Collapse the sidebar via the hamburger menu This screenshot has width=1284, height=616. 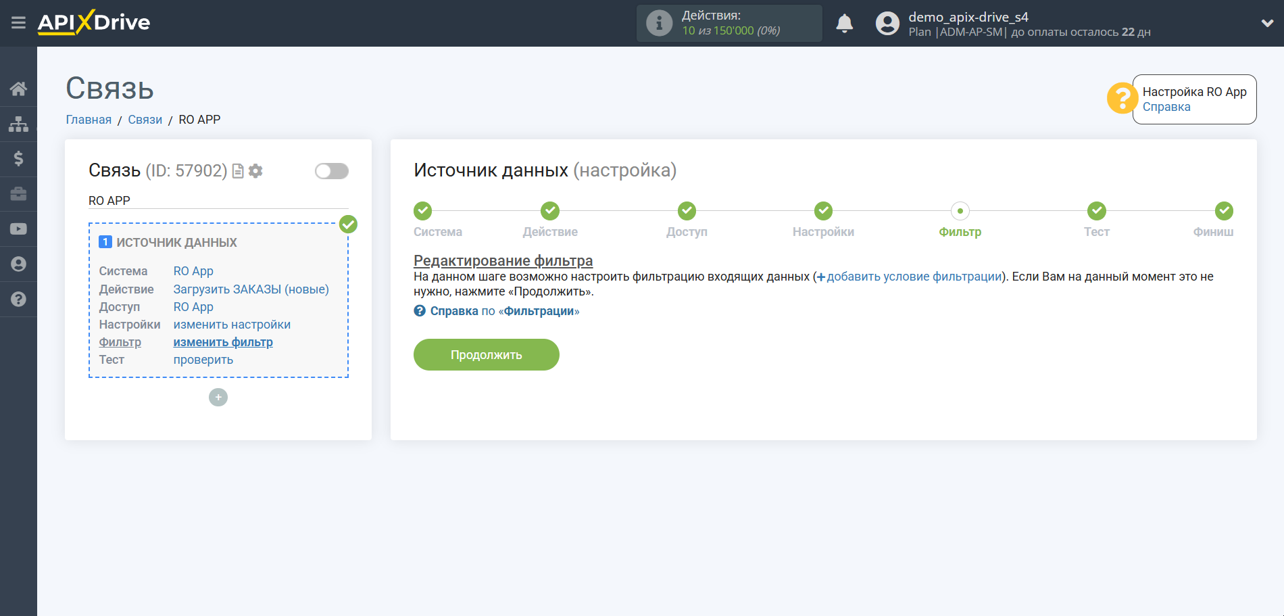[18, 22]
